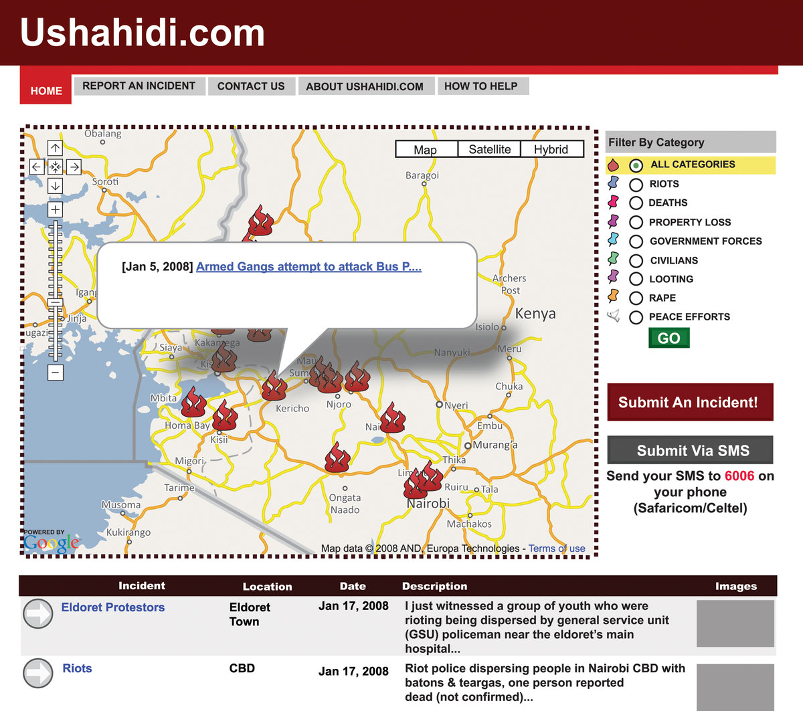Click the fire marker north of Ongata Naado

(x=337, y=458)
